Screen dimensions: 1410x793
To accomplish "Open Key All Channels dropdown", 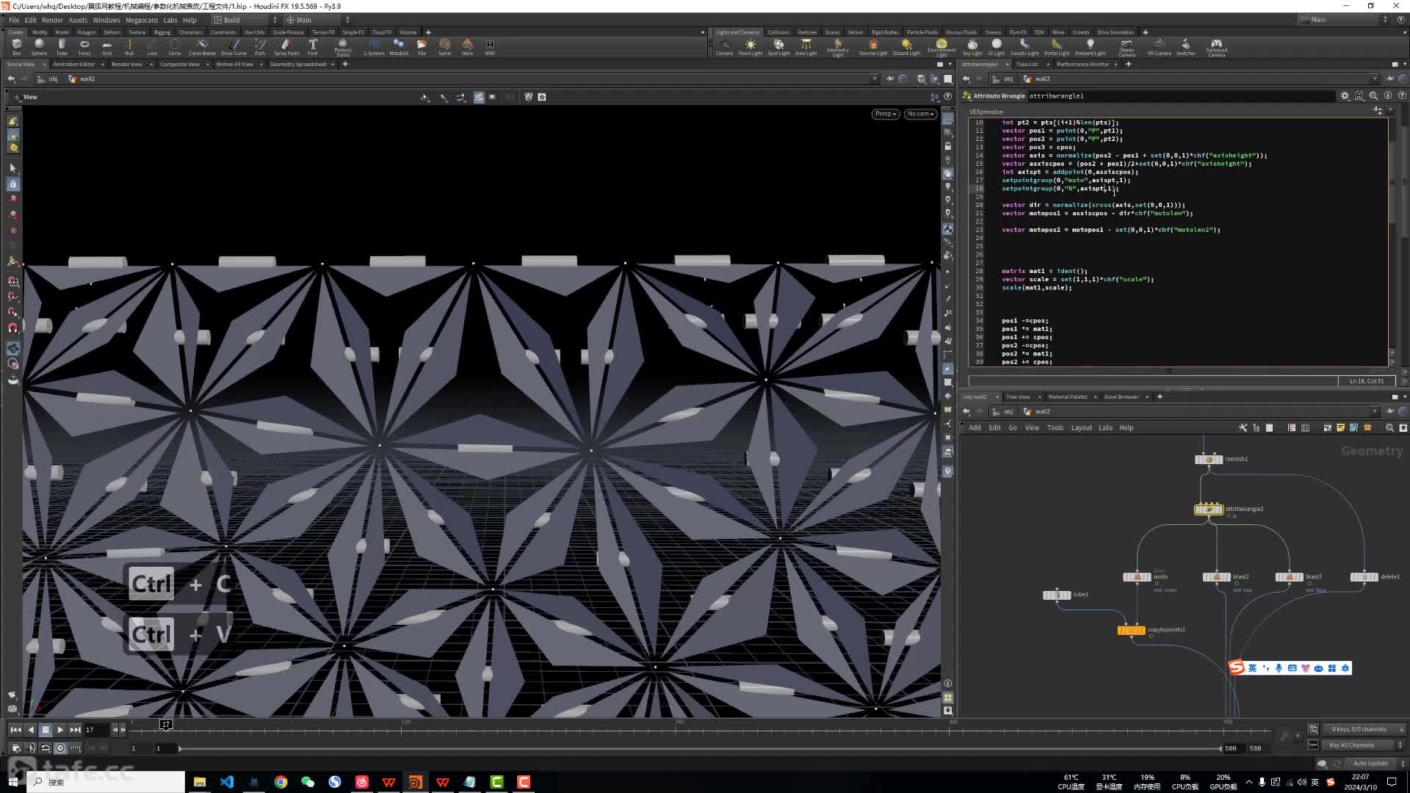I will point(1364,745).
